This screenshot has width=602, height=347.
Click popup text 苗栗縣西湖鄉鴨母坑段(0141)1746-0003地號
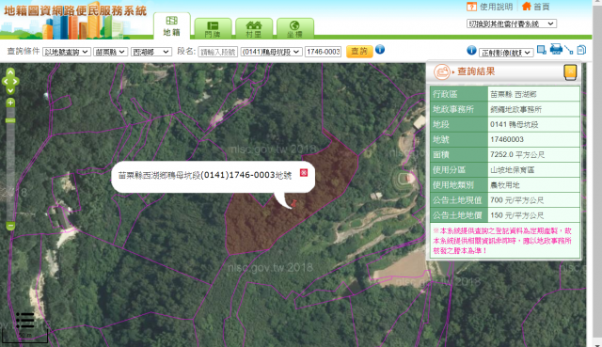click(205, 176)
